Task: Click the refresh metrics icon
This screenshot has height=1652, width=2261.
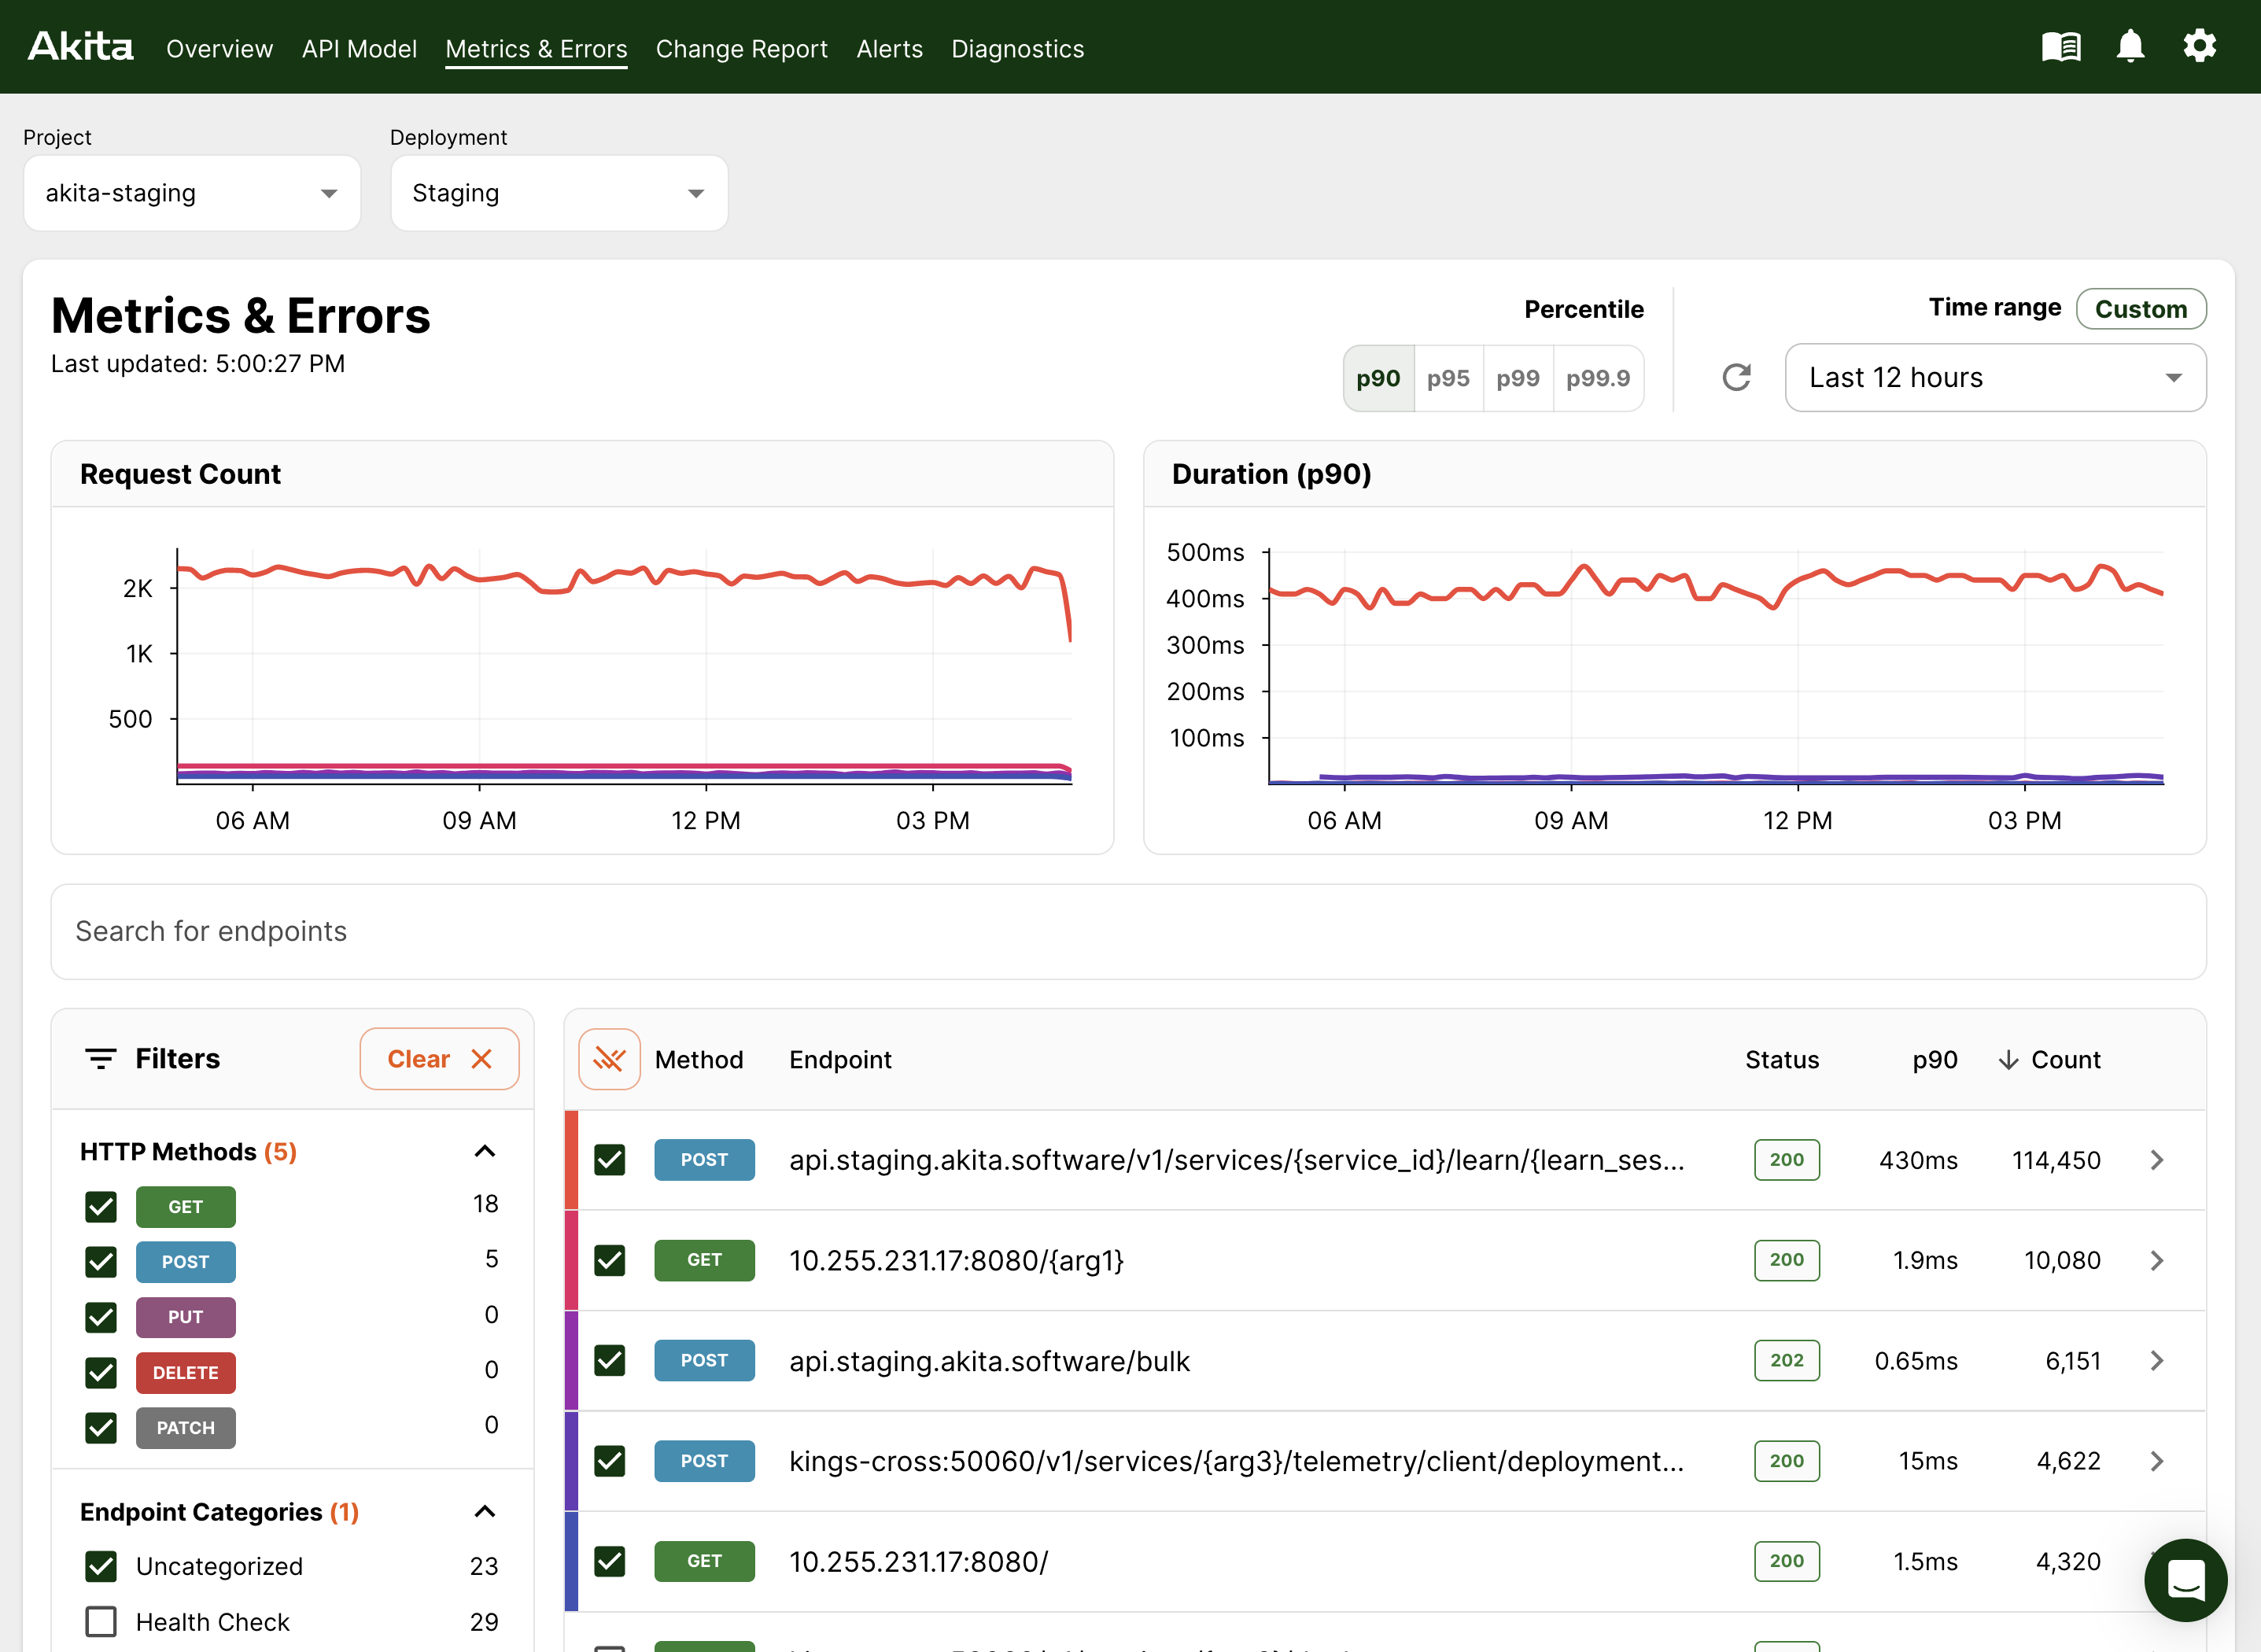Action: point(1736,377)
